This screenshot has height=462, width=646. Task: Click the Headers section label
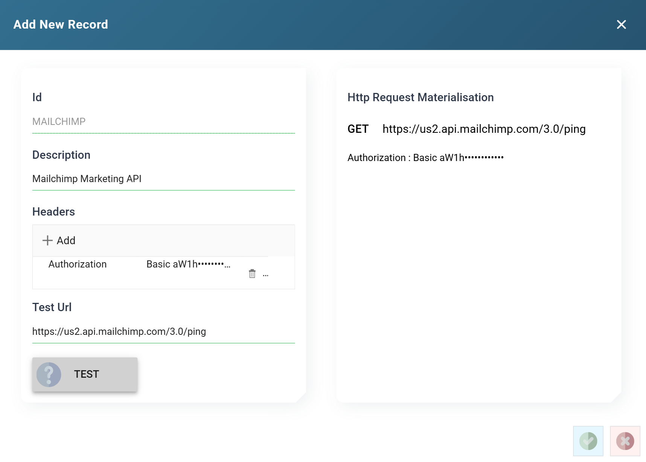pos(53,212)
